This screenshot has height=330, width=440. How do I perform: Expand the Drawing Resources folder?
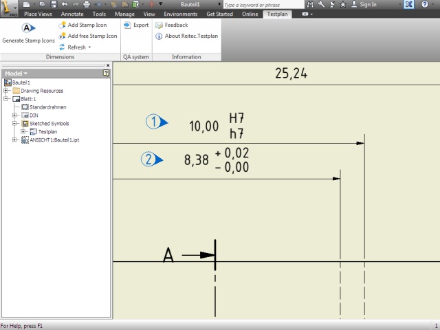click(6, 91)
